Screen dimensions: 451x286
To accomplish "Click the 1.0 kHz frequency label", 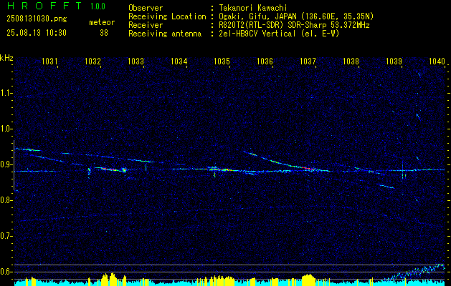I will pyautogui.click(x=6, y=129).
